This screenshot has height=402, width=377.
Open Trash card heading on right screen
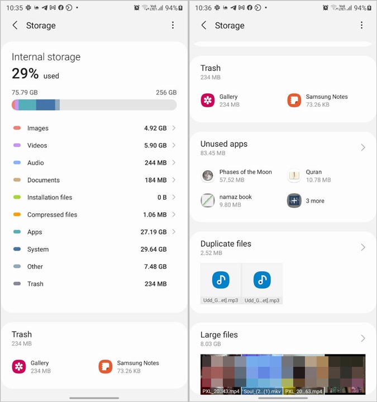pyautogui.click(x=211, y=68)
